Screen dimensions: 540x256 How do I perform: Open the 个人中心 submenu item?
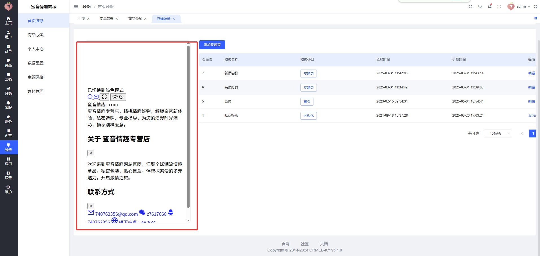(x=44, y=49)
